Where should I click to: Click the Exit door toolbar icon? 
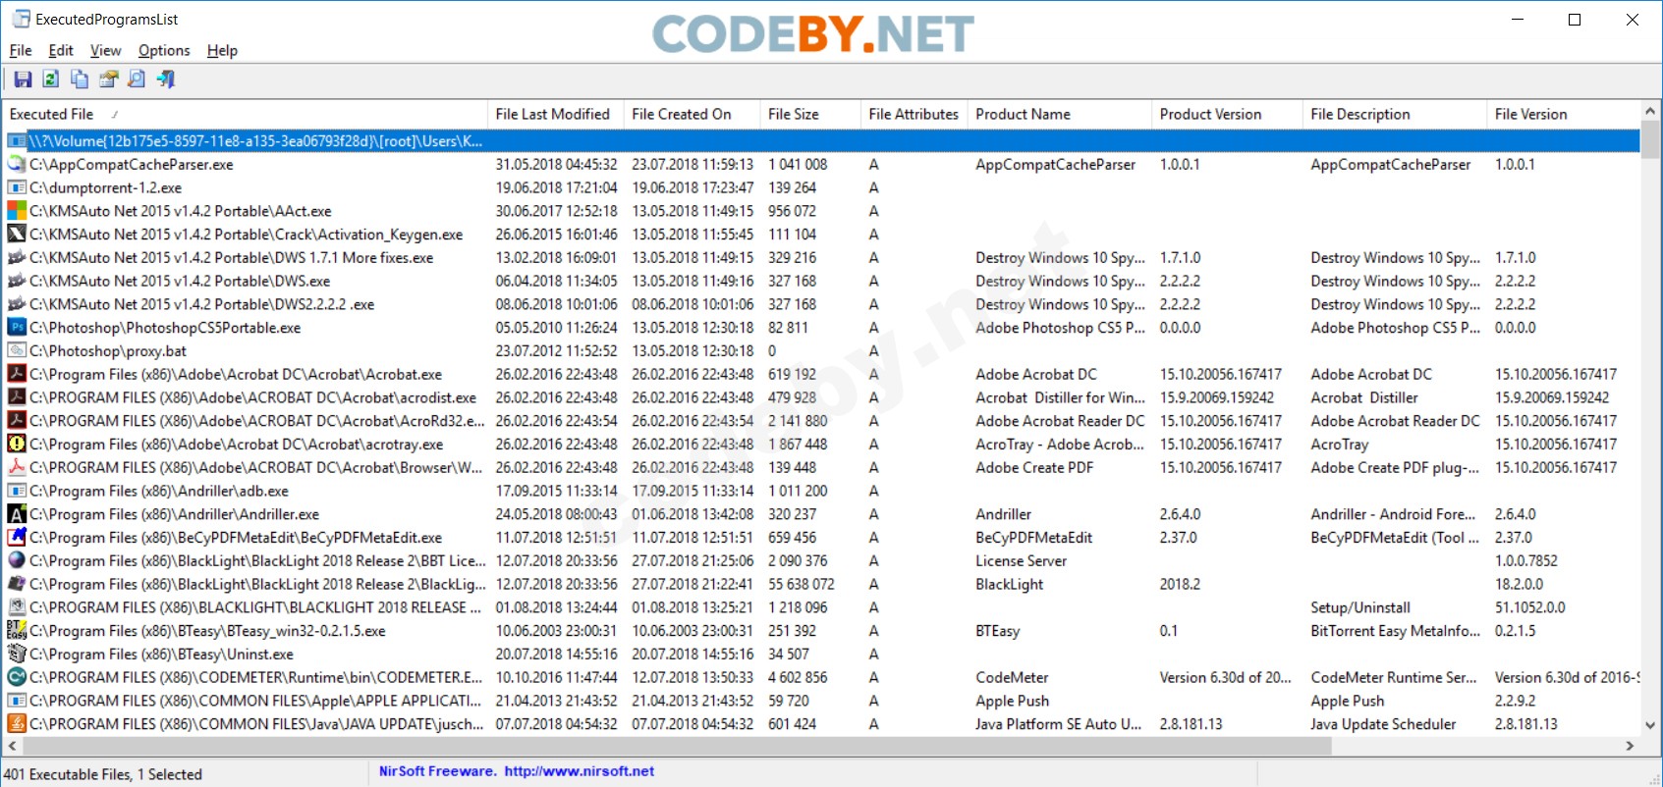point(166,79)
